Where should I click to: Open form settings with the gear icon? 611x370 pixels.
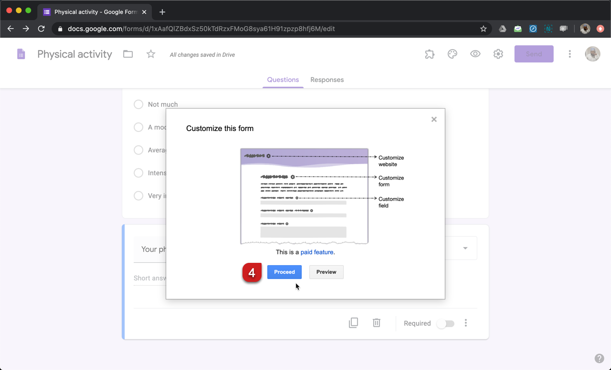(x=498, y=54)
